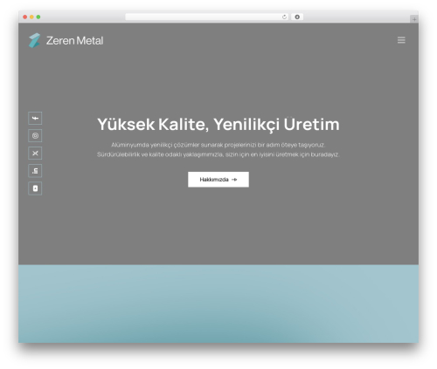The image size is (437, 369).
Task: Click the round icon button beside address bar
Action: point(297,17)
